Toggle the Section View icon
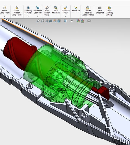The height and width of the screenshot is (145, 130). [x=51, y=21]
